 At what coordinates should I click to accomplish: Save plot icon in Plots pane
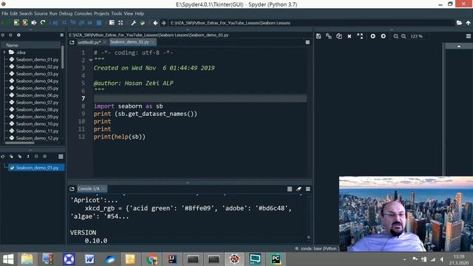coord(319,36)
